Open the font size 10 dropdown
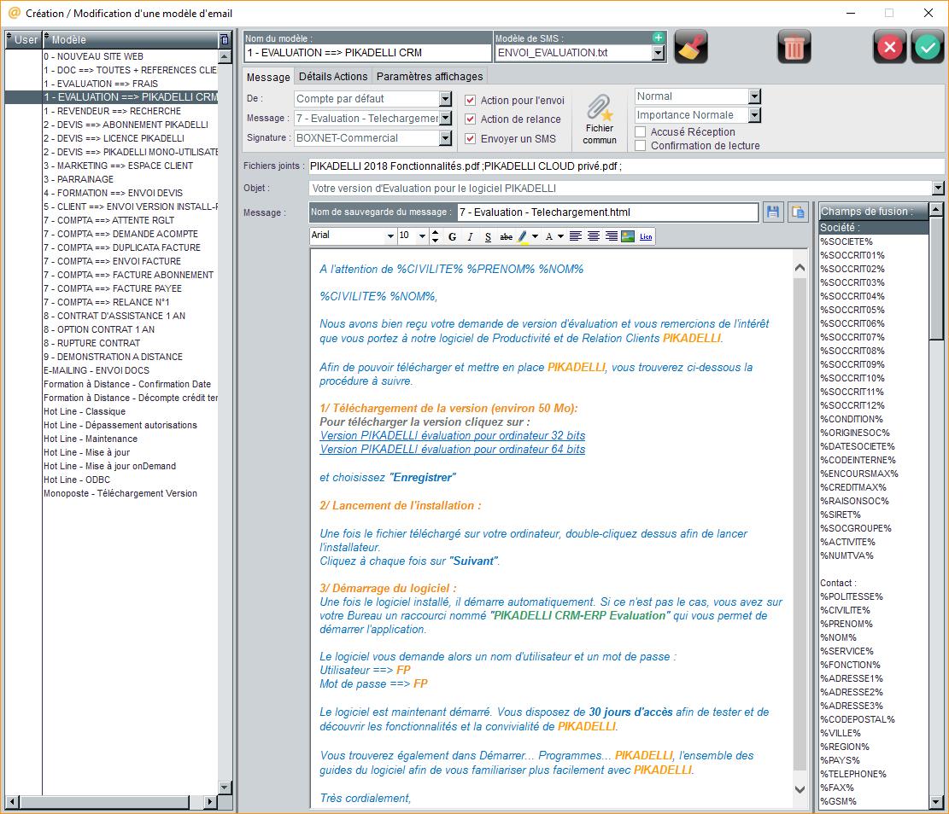The image size is (949, 814). pyautogui.click(x=422, y=235)
